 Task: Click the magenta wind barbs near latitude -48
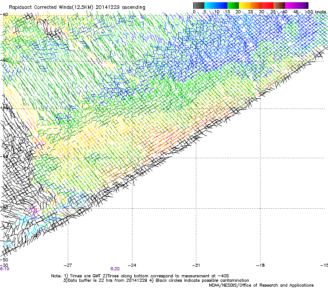(x=33, y=210)
